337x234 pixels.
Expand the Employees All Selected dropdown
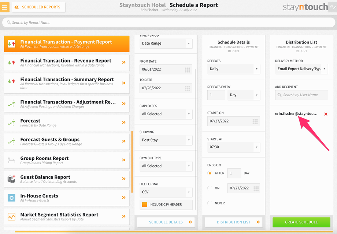point(166,114)
